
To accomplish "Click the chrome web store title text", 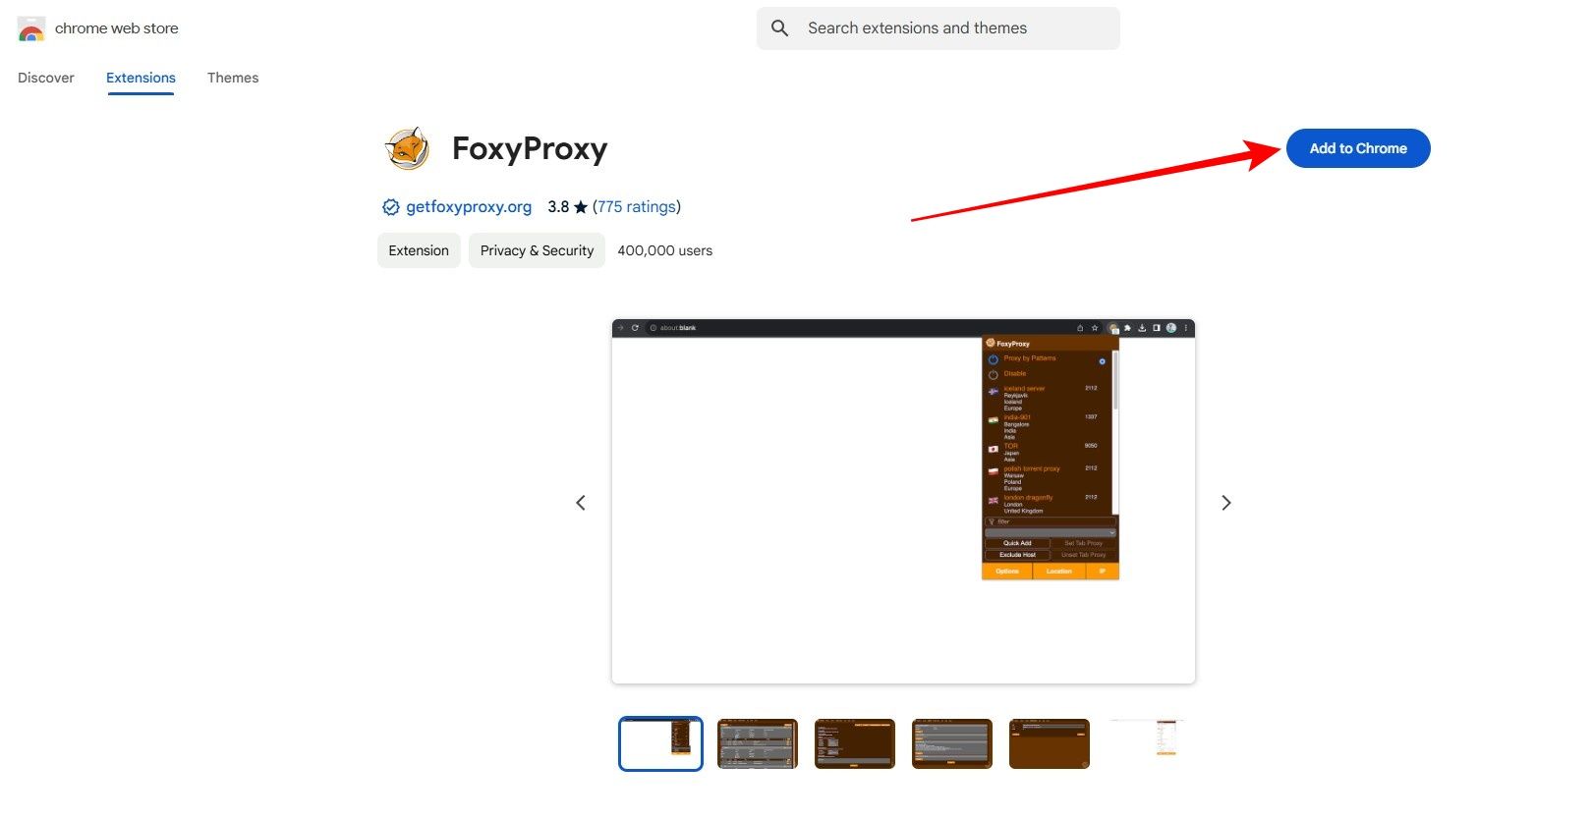I will [117, 28].
